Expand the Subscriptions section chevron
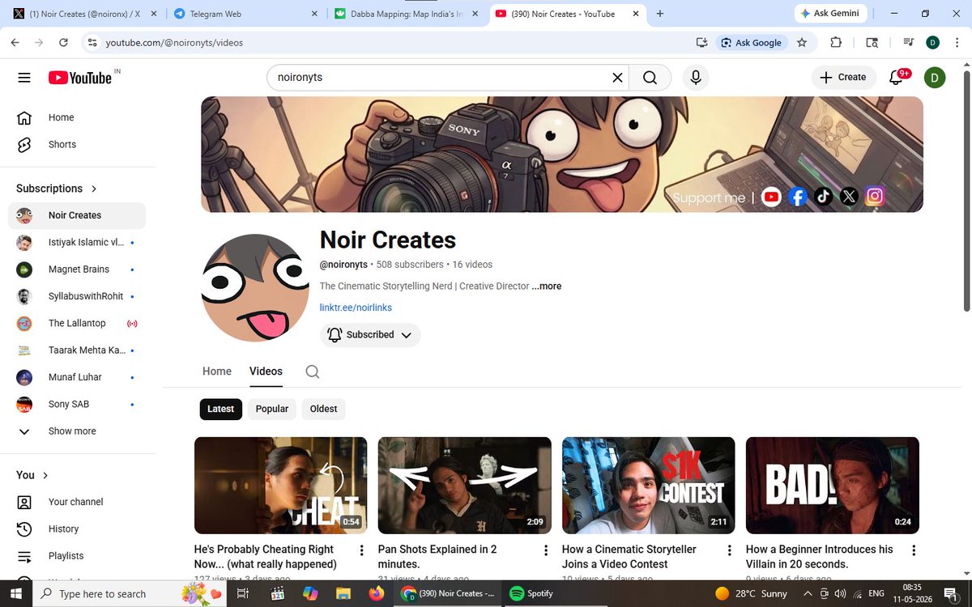Image resolution: width=972 pixels, height=607 pixels. point(94,189)
